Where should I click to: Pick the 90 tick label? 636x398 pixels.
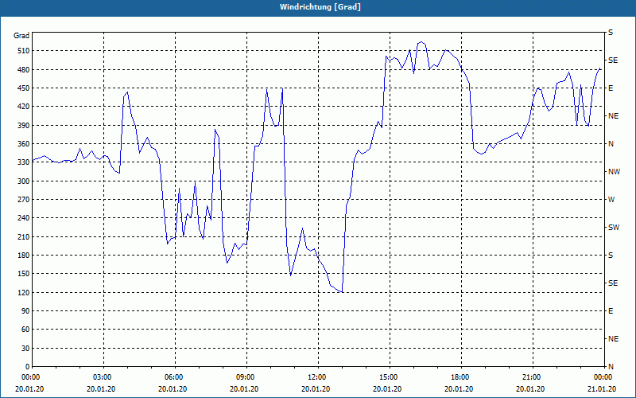(25, 311)
